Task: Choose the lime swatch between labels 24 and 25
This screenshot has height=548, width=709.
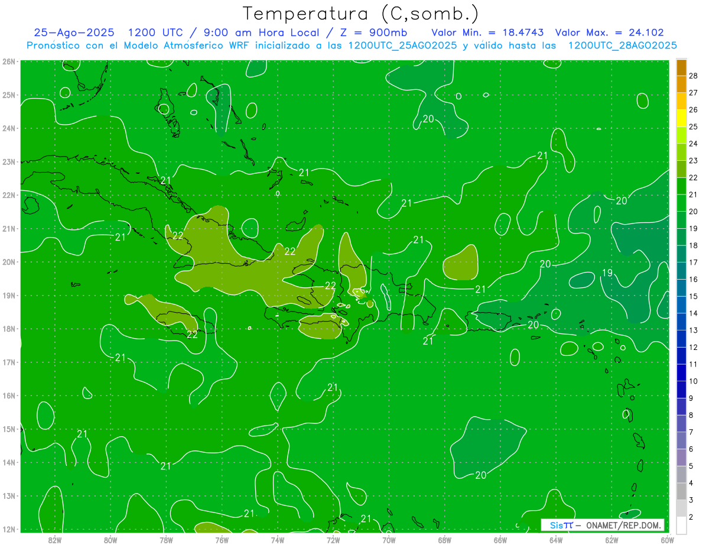Action: tap(681, 135)
